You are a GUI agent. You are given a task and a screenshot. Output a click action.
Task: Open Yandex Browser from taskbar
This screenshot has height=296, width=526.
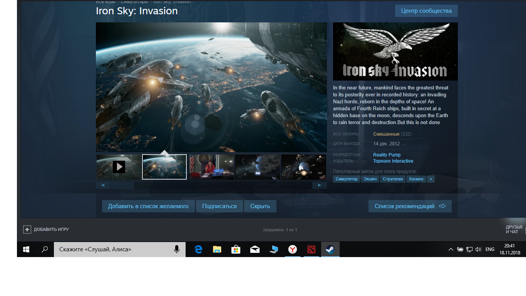pyautogui.click(x=293, y=249)
